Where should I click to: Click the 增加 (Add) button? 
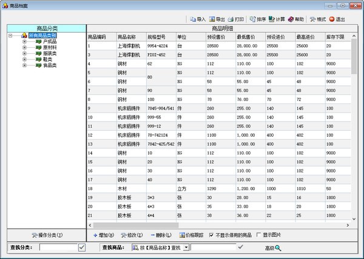104,235
